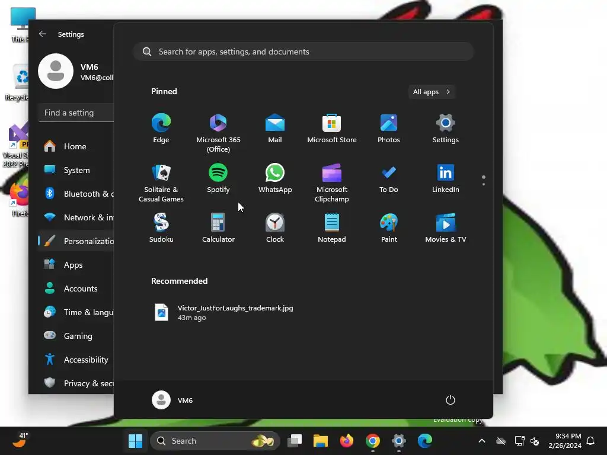Viewport: 607px width, 455px height.
Task: Open the LinkedIn app
Action: point(446,178)
